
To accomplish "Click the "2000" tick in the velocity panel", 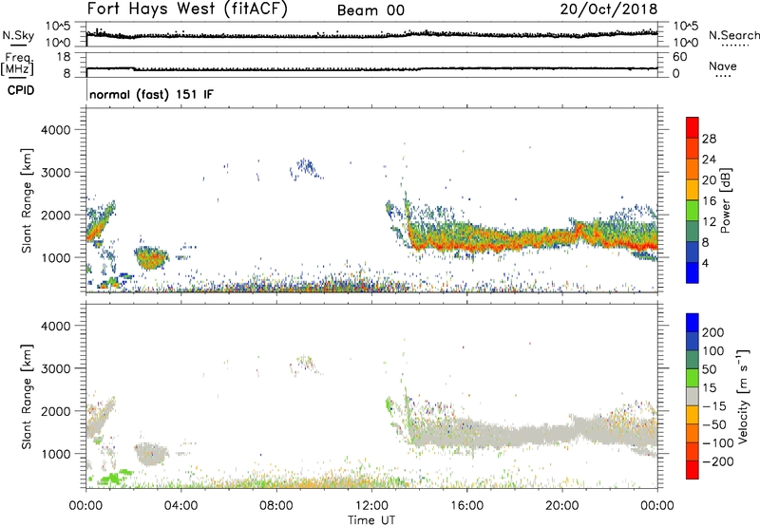I will coord(55,411).
